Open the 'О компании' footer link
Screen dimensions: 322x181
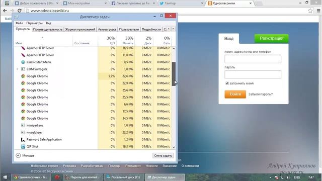190,165
